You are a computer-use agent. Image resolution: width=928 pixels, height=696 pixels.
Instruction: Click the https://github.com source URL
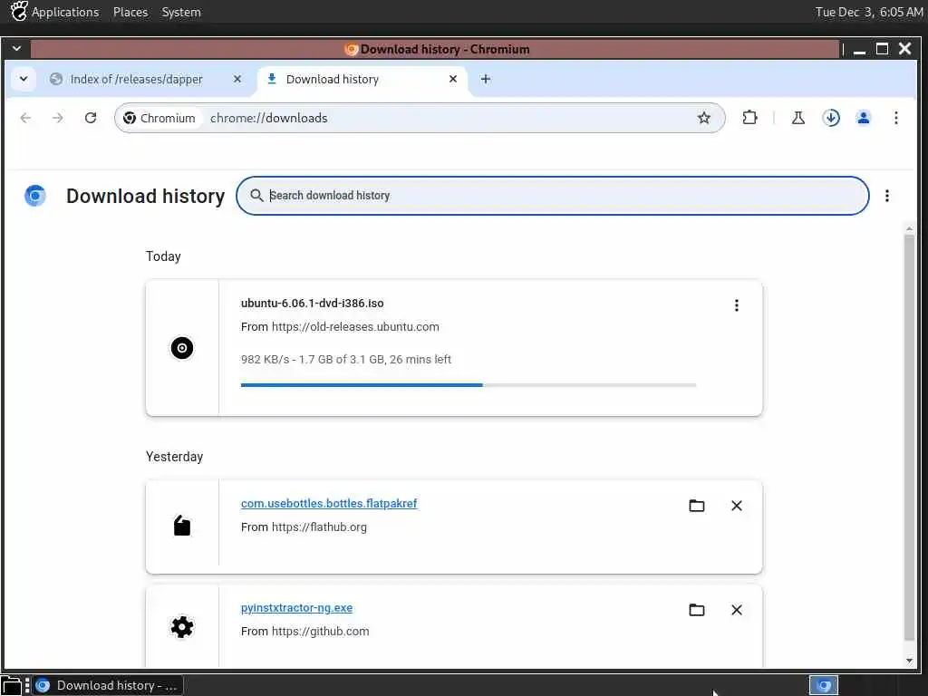[x=320, y=631]
